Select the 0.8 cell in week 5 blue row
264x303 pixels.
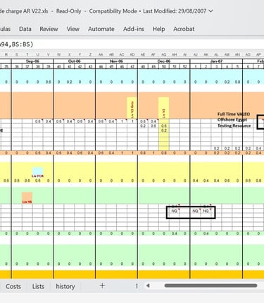(237, 82)
